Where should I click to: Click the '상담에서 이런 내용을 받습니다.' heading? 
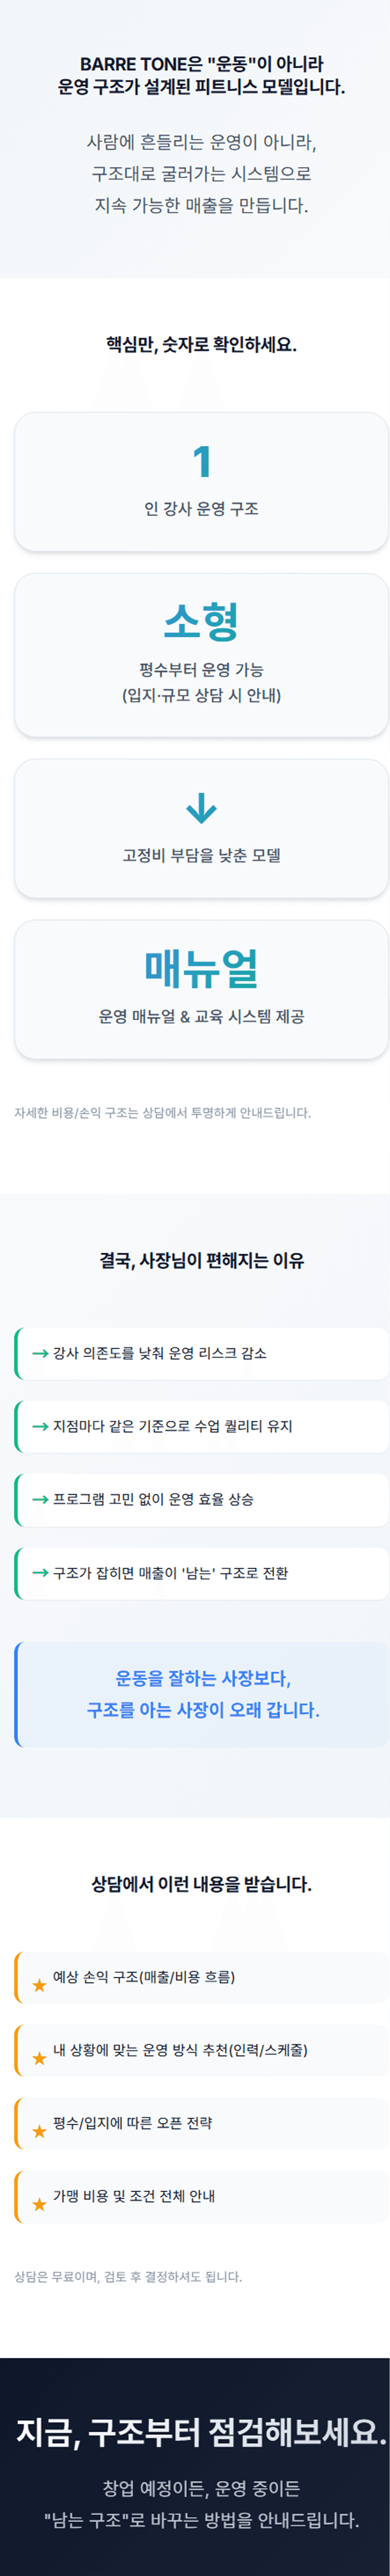201,1884
